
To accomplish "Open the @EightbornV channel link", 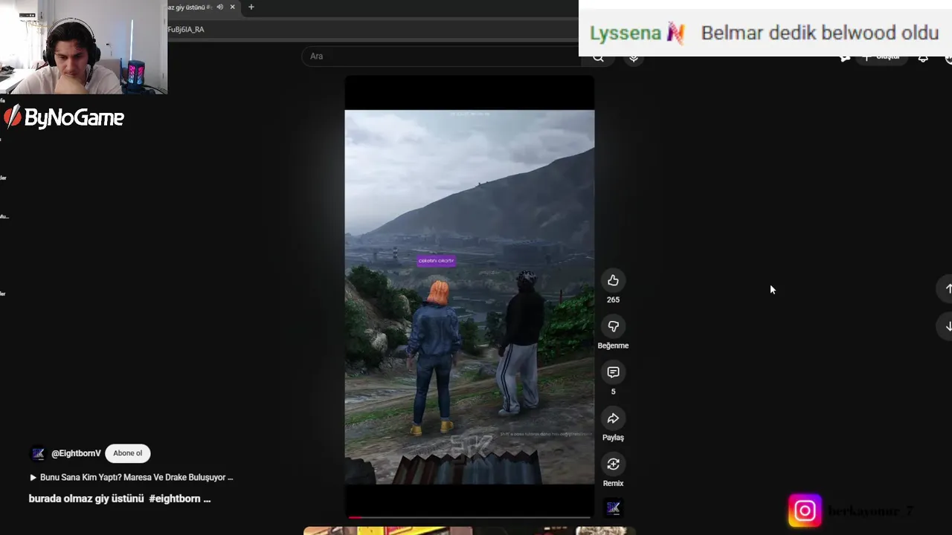I will tap(76, 453).
